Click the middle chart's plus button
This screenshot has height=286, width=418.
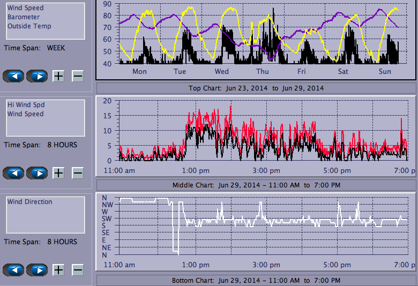(x=58, y=173)
